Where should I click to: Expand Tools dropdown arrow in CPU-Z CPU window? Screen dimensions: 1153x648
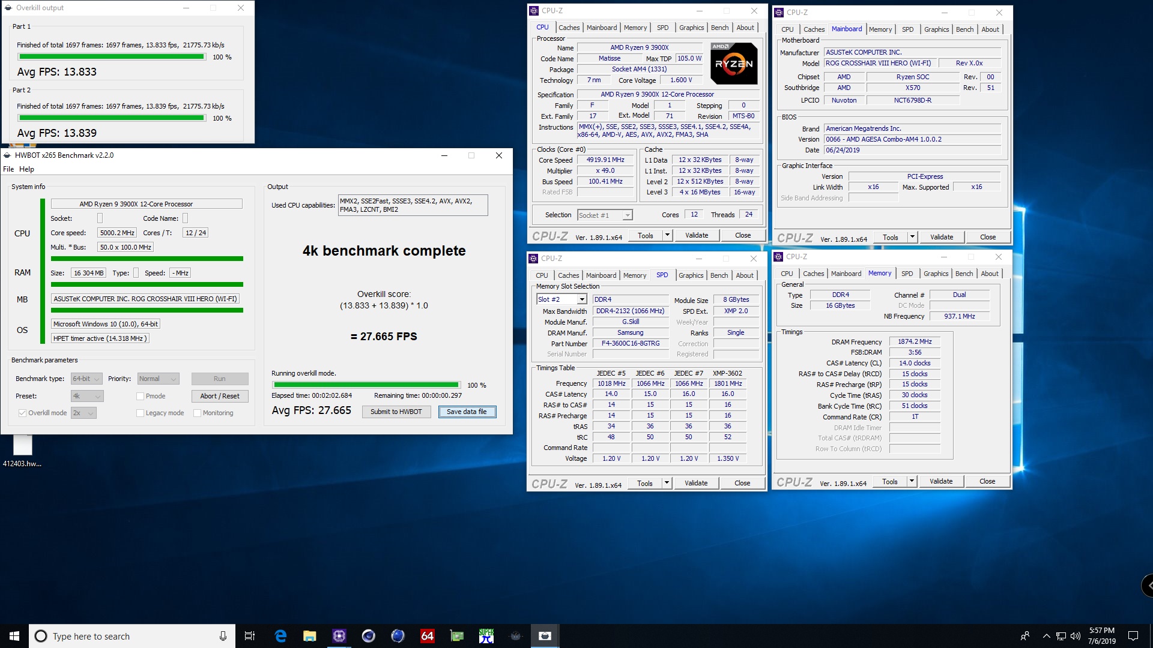point(667,235)
